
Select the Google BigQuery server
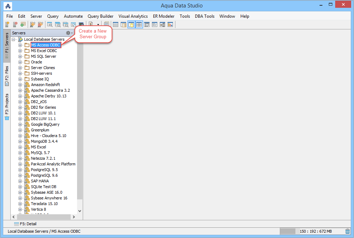[x=45, y=124]
